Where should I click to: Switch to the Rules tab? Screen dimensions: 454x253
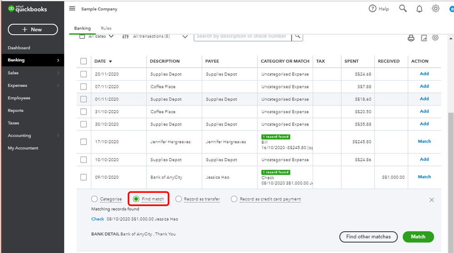[106, 28]
